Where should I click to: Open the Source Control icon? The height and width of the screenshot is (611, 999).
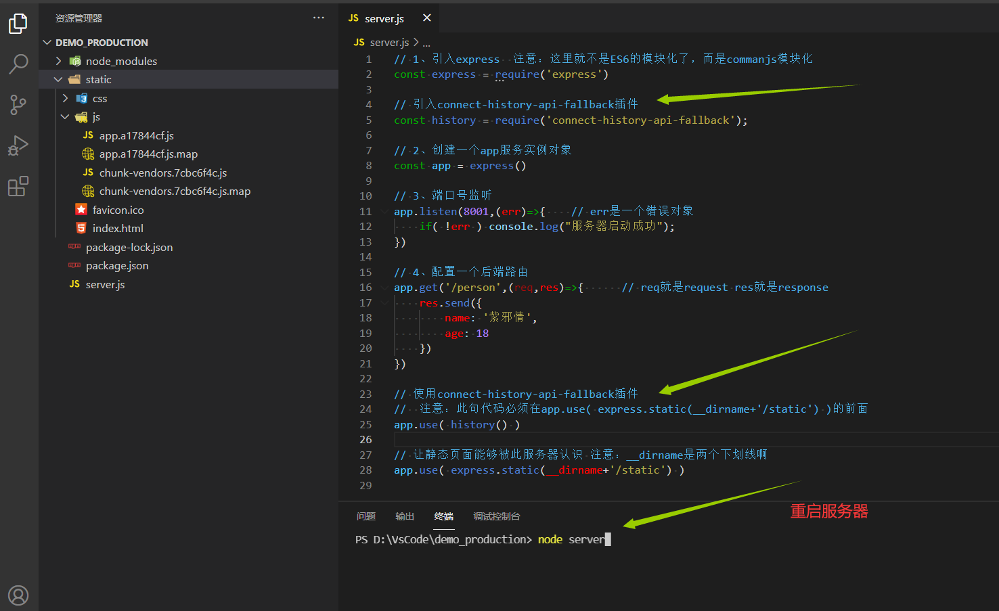click(18, 105)
